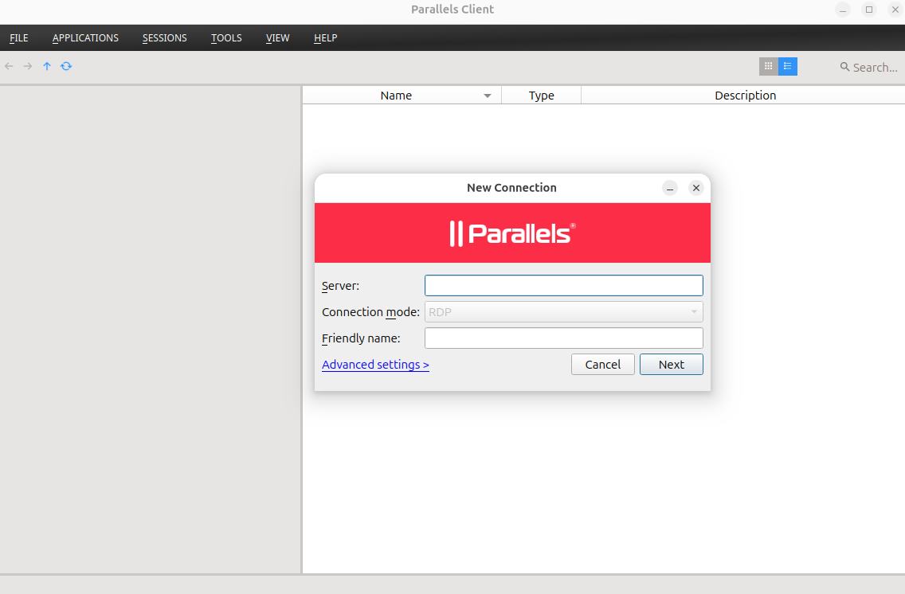
Task: Click the Name column sort arrow
Action: [487, 96]
